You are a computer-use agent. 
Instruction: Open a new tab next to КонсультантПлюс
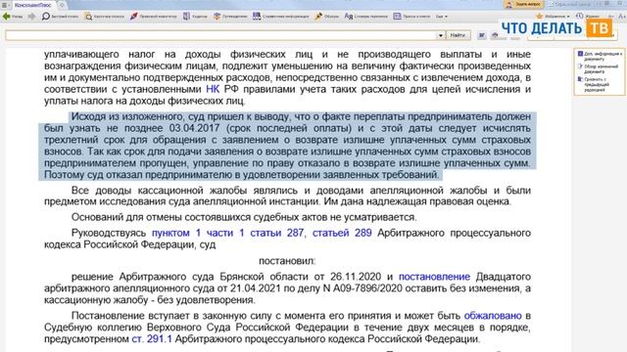tap(62, 5)
